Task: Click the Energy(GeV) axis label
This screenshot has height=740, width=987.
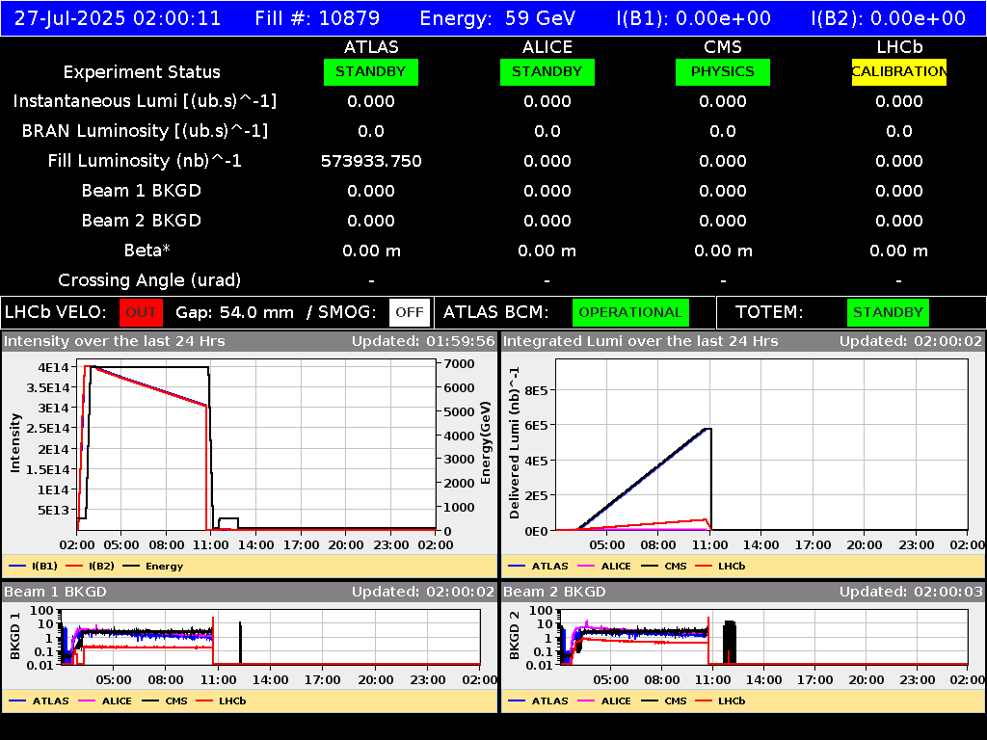Action: point(486,443)
